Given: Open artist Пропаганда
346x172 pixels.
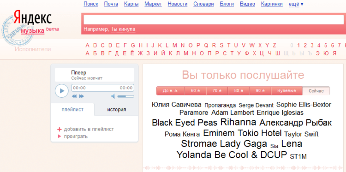Looking at the screenshot, I should (220, 106).
